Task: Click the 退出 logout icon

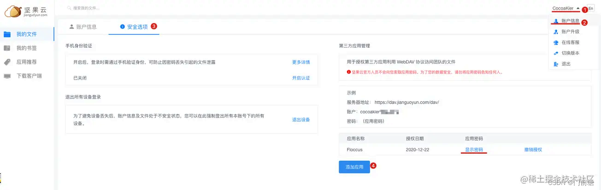Action: [x=556, y=64]
